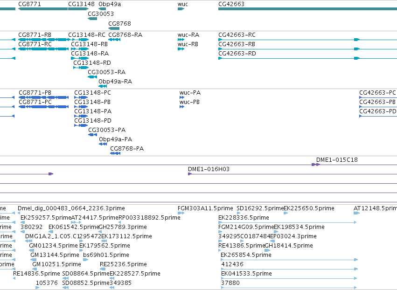Select EST FGM303A11.5prime

(x=205, y=208)
